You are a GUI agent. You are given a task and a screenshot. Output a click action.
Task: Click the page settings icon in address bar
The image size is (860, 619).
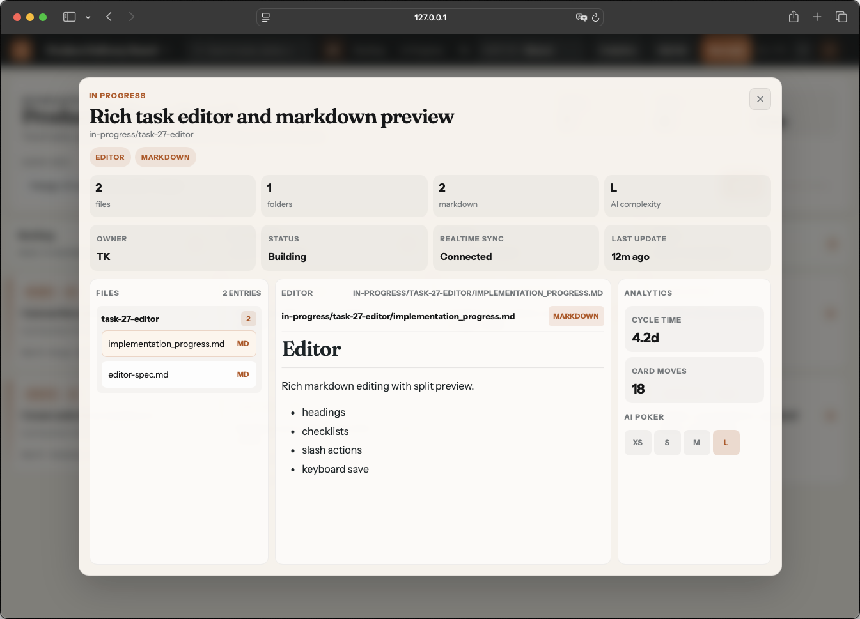tap(266, 17)
